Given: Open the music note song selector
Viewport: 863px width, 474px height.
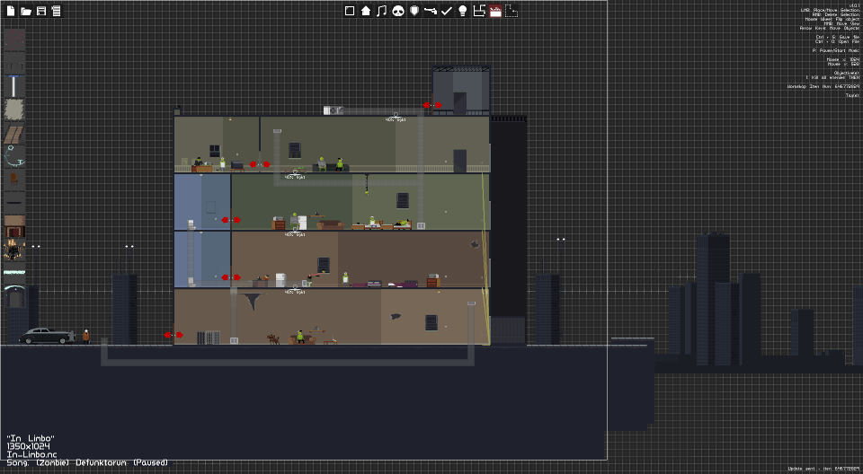Looking at the screenshot, I should tap(381, 11).
